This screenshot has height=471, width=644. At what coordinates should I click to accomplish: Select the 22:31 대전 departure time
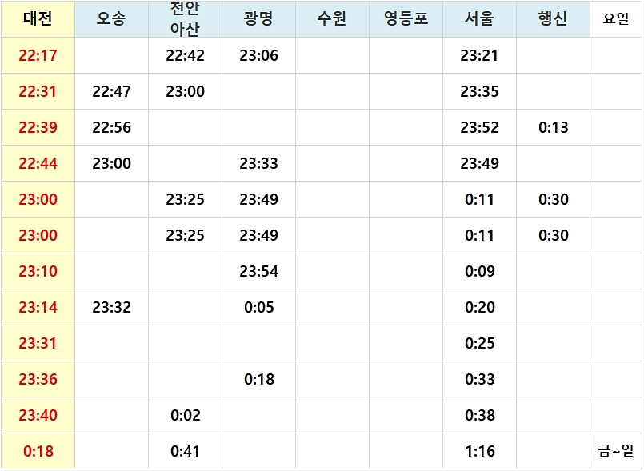pos(38,91)
